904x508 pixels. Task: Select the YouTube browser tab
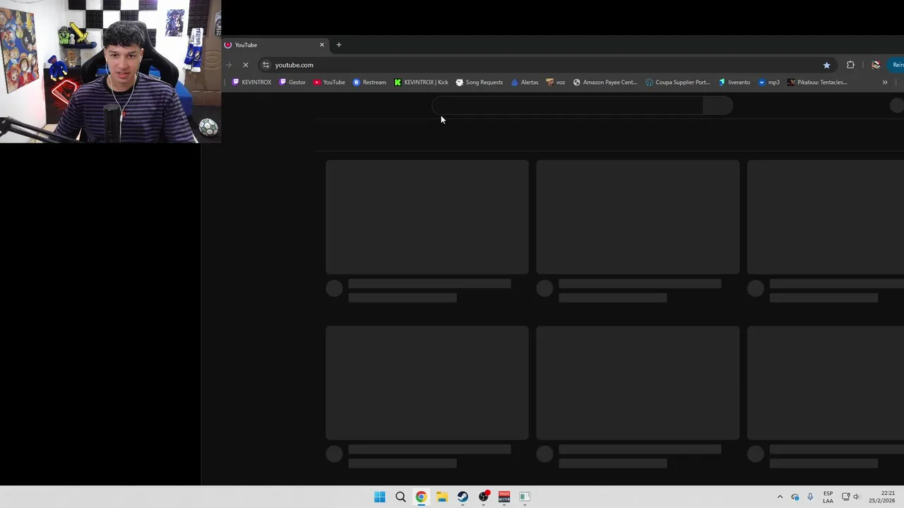[x=275, y=44]
